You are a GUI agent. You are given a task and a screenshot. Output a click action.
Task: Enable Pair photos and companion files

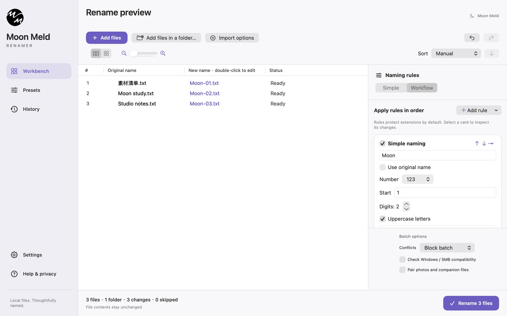402,270
